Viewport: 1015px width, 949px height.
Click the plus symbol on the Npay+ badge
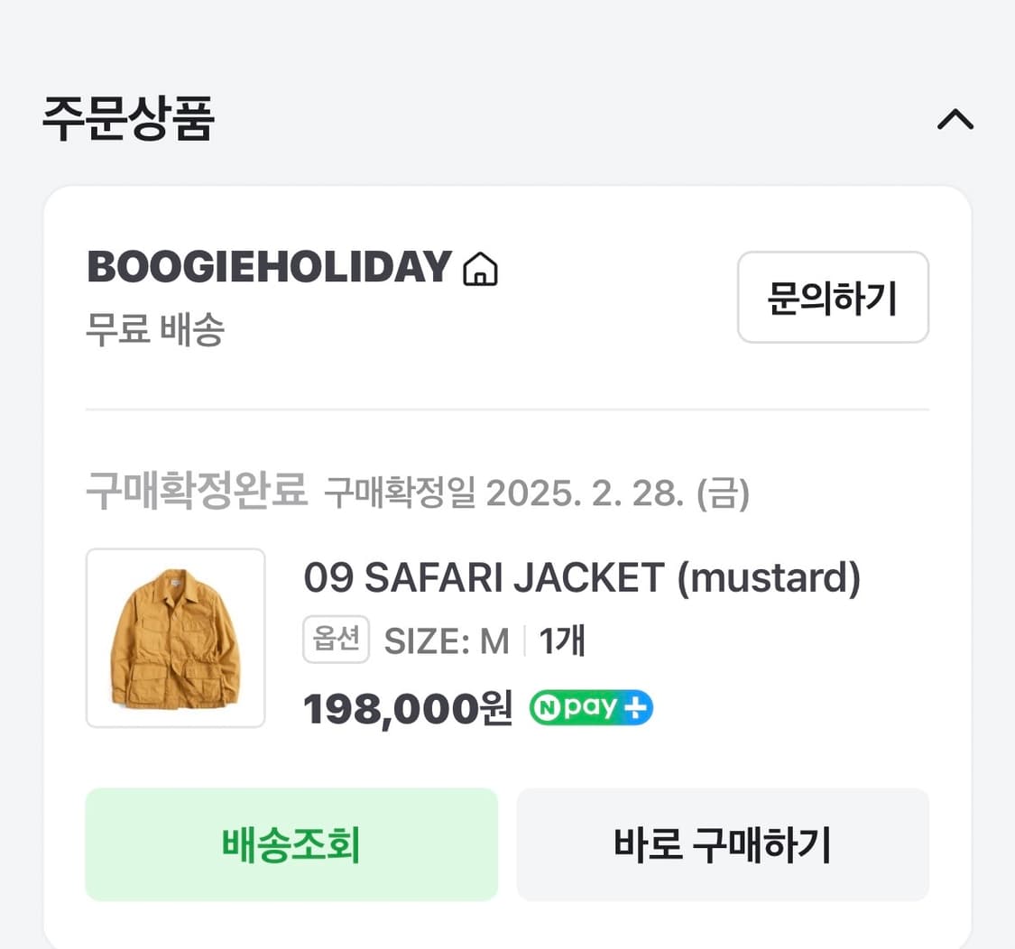tap(637, 707)
